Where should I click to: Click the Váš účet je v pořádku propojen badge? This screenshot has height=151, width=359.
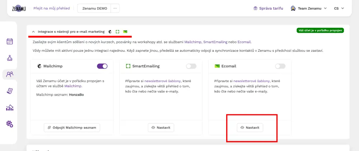(x=320, y=30)
